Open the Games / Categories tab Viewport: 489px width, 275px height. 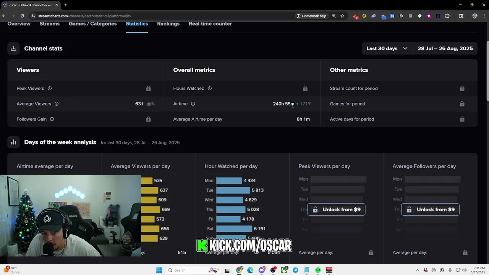click(x=93, y=24)
